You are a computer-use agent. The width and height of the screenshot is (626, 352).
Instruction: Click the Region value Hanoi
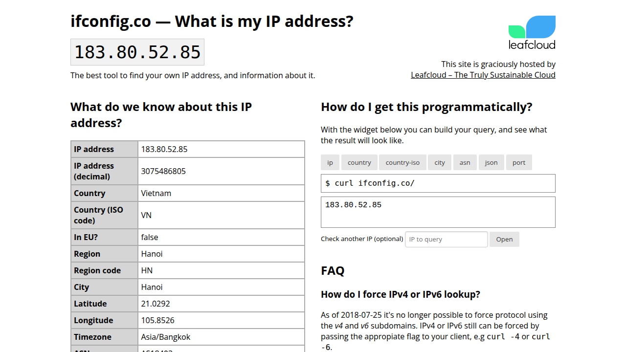[x=152, y=254]
